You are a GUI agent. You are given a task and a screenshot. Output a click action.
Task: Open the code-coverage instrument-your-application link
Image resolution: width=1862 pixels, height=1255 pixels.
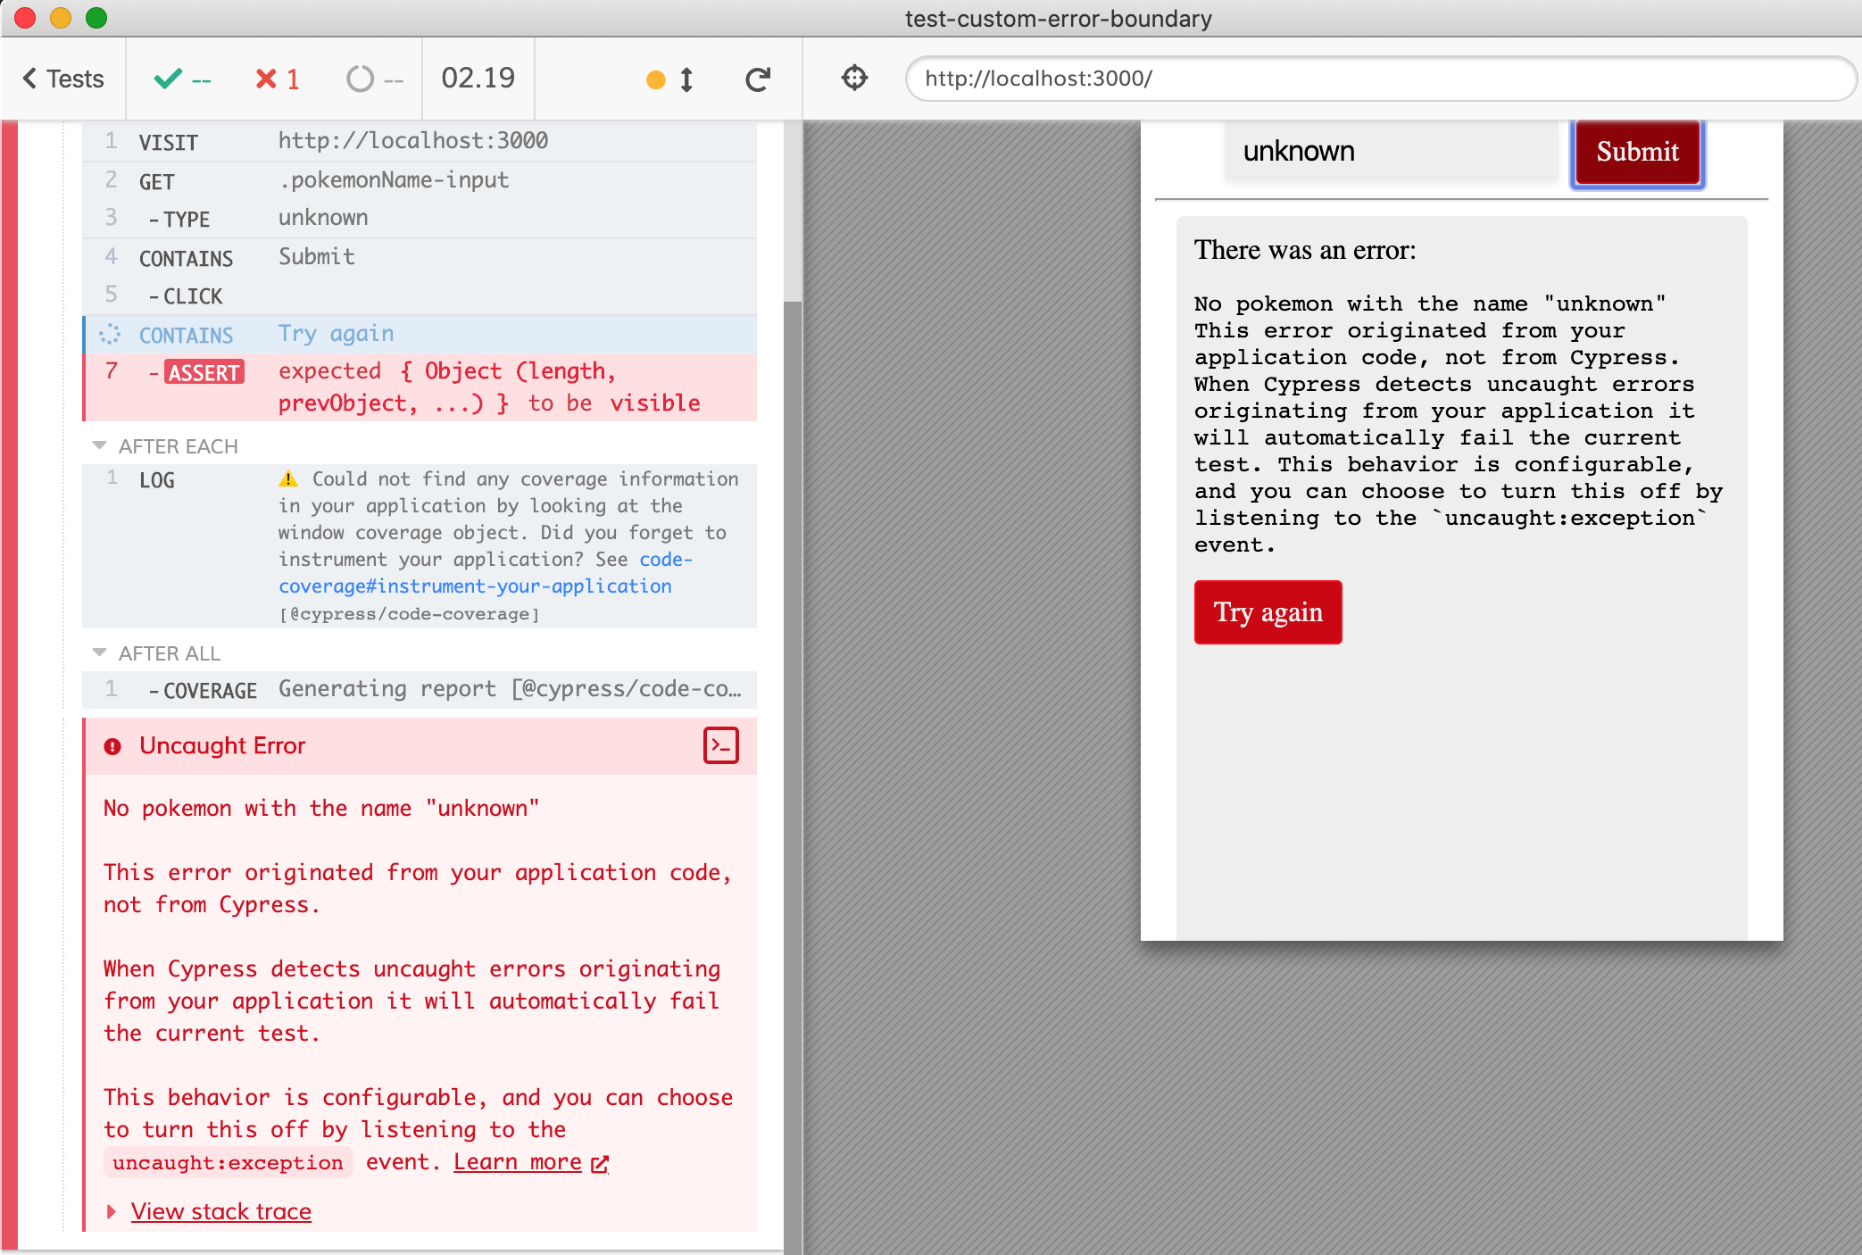pos(485,573)
